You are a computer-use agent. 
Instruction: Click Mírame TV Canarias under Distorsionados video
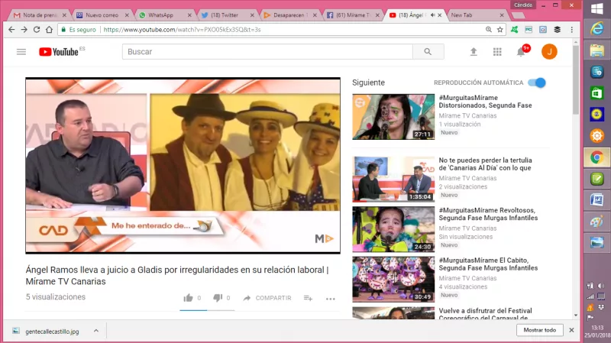point(467,116)
